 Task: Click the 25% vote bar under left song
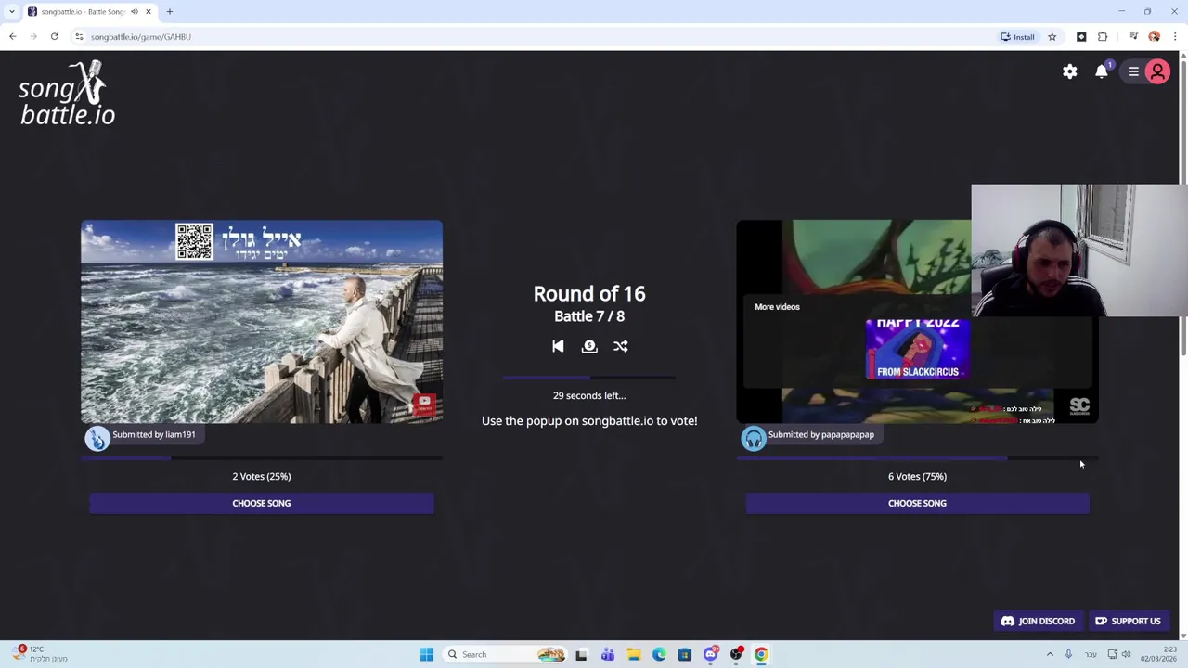[262, 458]
